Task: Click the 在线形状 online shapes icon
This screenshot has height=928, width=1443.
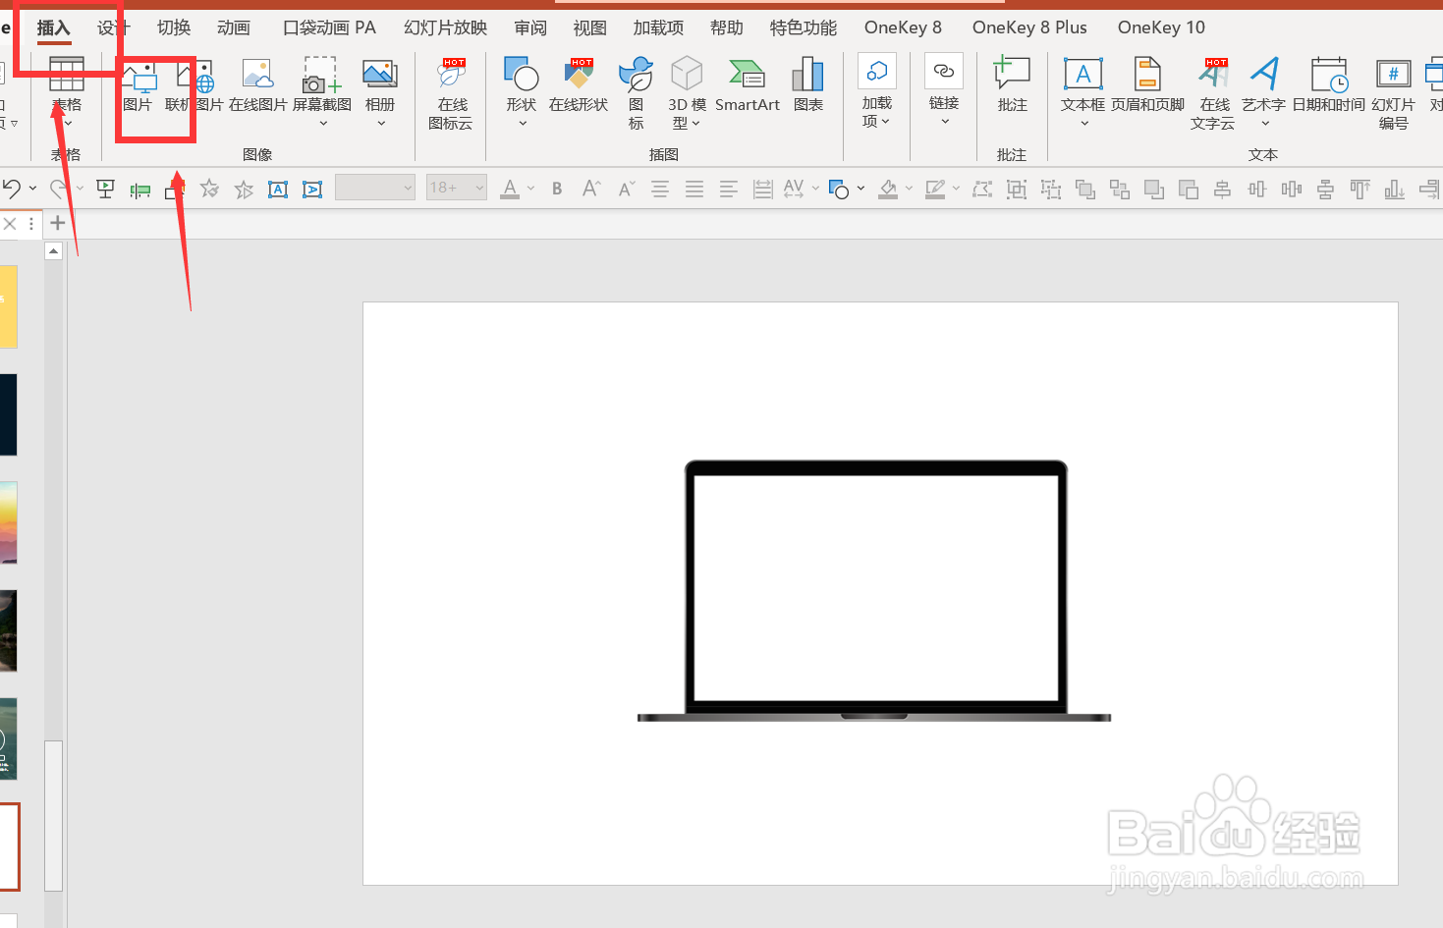Action: point(579,86)
